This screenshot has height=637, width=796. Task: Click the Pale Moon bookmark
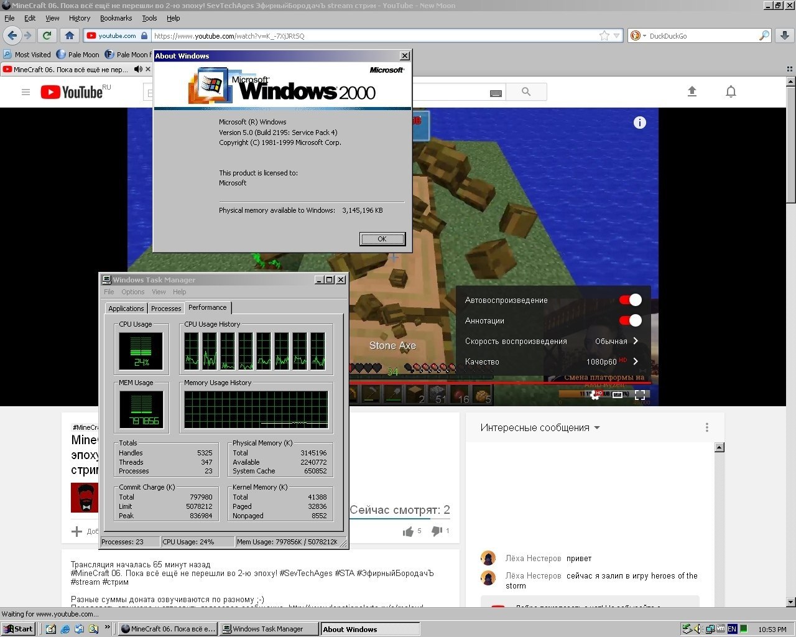pos(78,54)
